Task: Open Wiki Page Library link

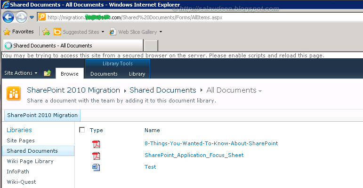Action: (x=30, y=161)
